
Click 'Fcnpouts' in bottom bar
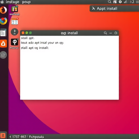coord(36,137)
